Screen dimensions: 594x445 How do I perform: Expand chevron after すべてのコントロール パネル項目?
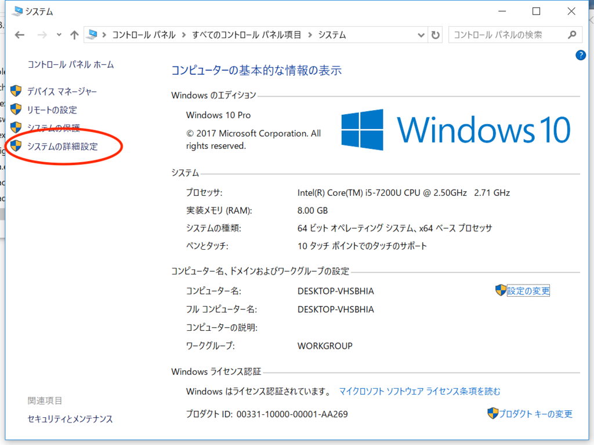point(310,35)
